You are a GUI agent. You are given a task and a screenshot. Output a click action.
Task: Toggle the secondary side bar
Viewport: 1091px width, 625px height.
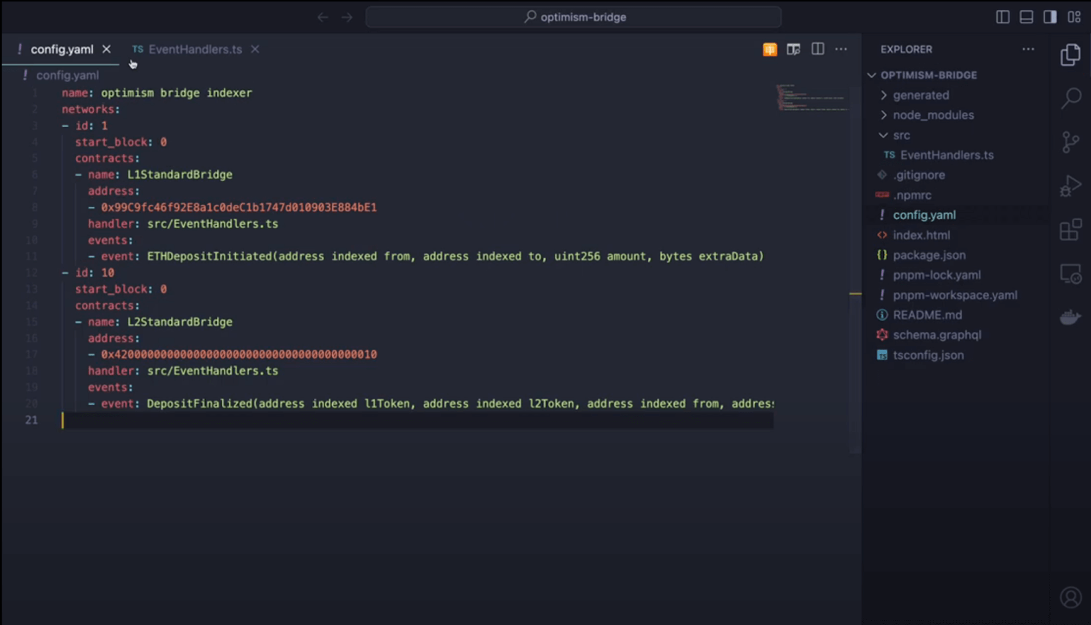tap(1049, 17)
